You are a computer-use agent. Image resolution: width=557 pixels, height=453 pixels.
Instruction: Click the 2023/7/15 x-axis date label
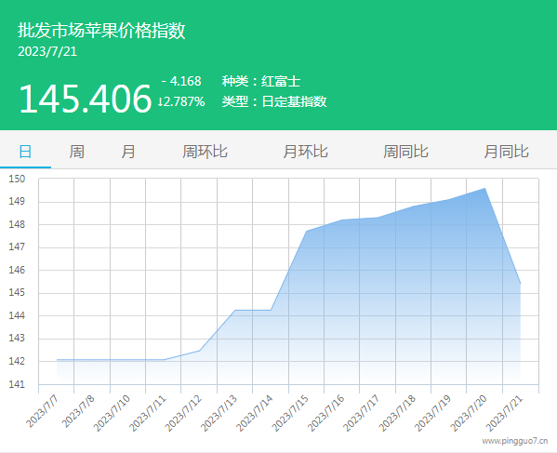(x=290, y=413)
